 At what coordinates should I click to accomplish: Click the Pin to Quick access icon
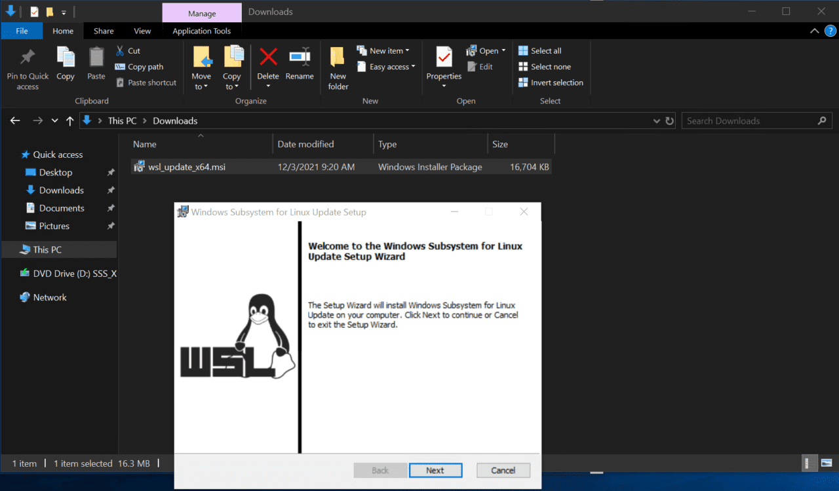pyautogui.click(x=27, y=65)
